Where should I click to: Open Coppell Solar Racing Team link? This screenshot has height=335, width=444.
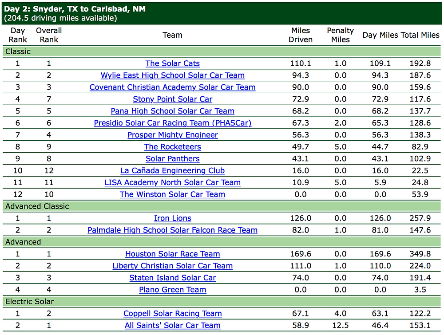[172, 313]
